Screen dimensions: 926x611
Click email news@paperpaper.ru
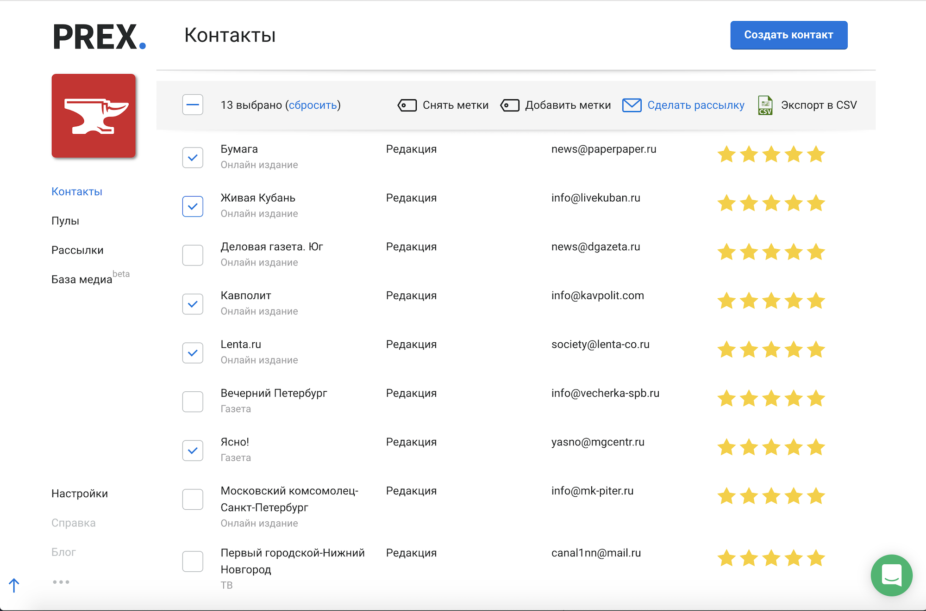pos(604,149)
